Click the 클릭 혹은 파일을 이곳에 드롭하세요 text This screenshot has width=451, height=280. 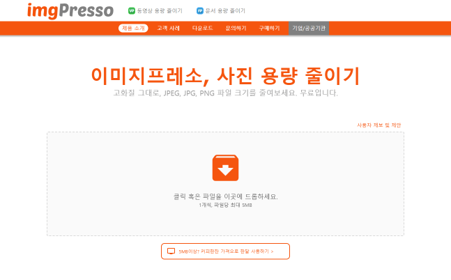point(226,196)
